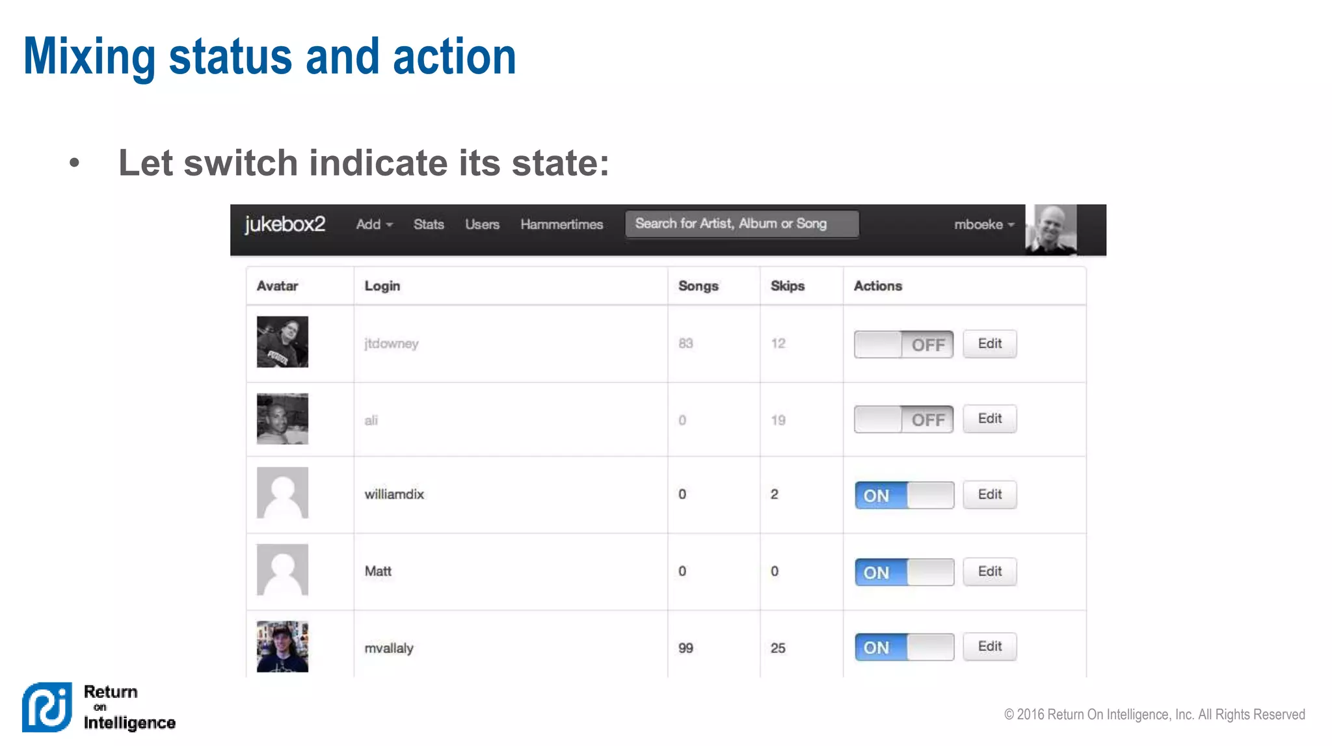This screenshot has width=1332, height=746.
Task: Click jtdowney's avatar photo
Action: (282, 342)
